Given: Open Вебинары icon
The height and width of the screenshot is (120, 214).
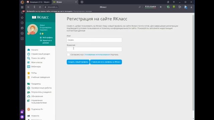Looking at the screenshot, I should coord(28,67).
